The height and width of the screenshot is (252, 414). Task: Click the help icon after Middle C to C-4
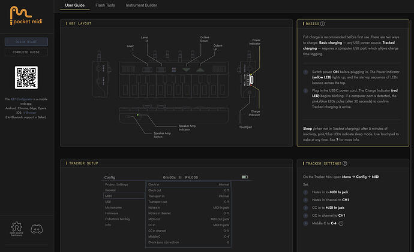click(341, 223)
